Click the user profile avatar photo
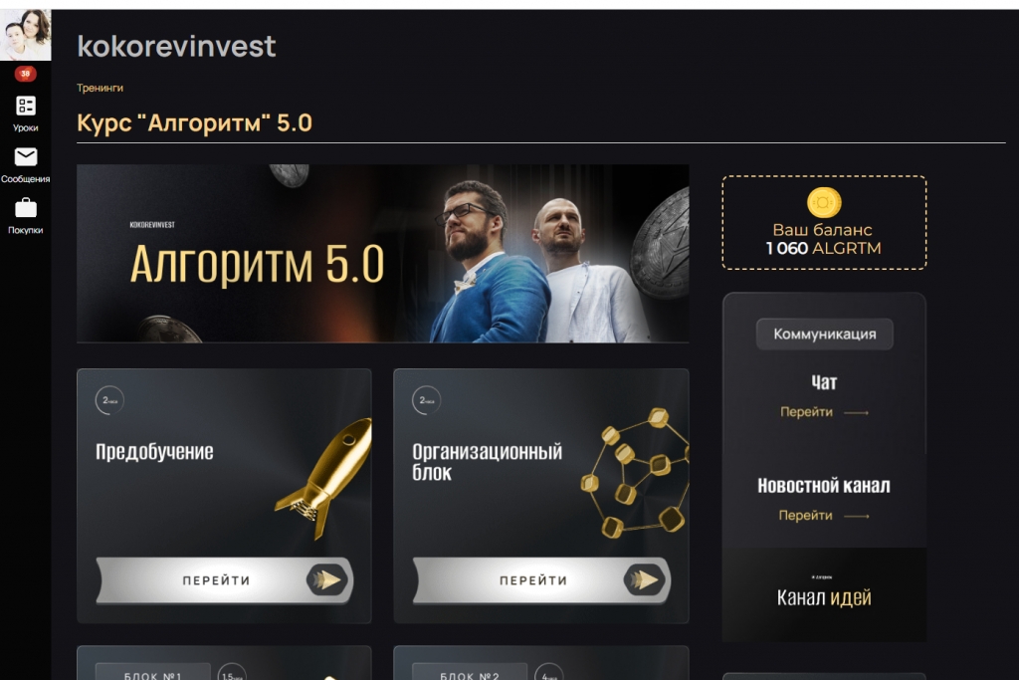1019x680 pixels. click(x=25, y=35)
